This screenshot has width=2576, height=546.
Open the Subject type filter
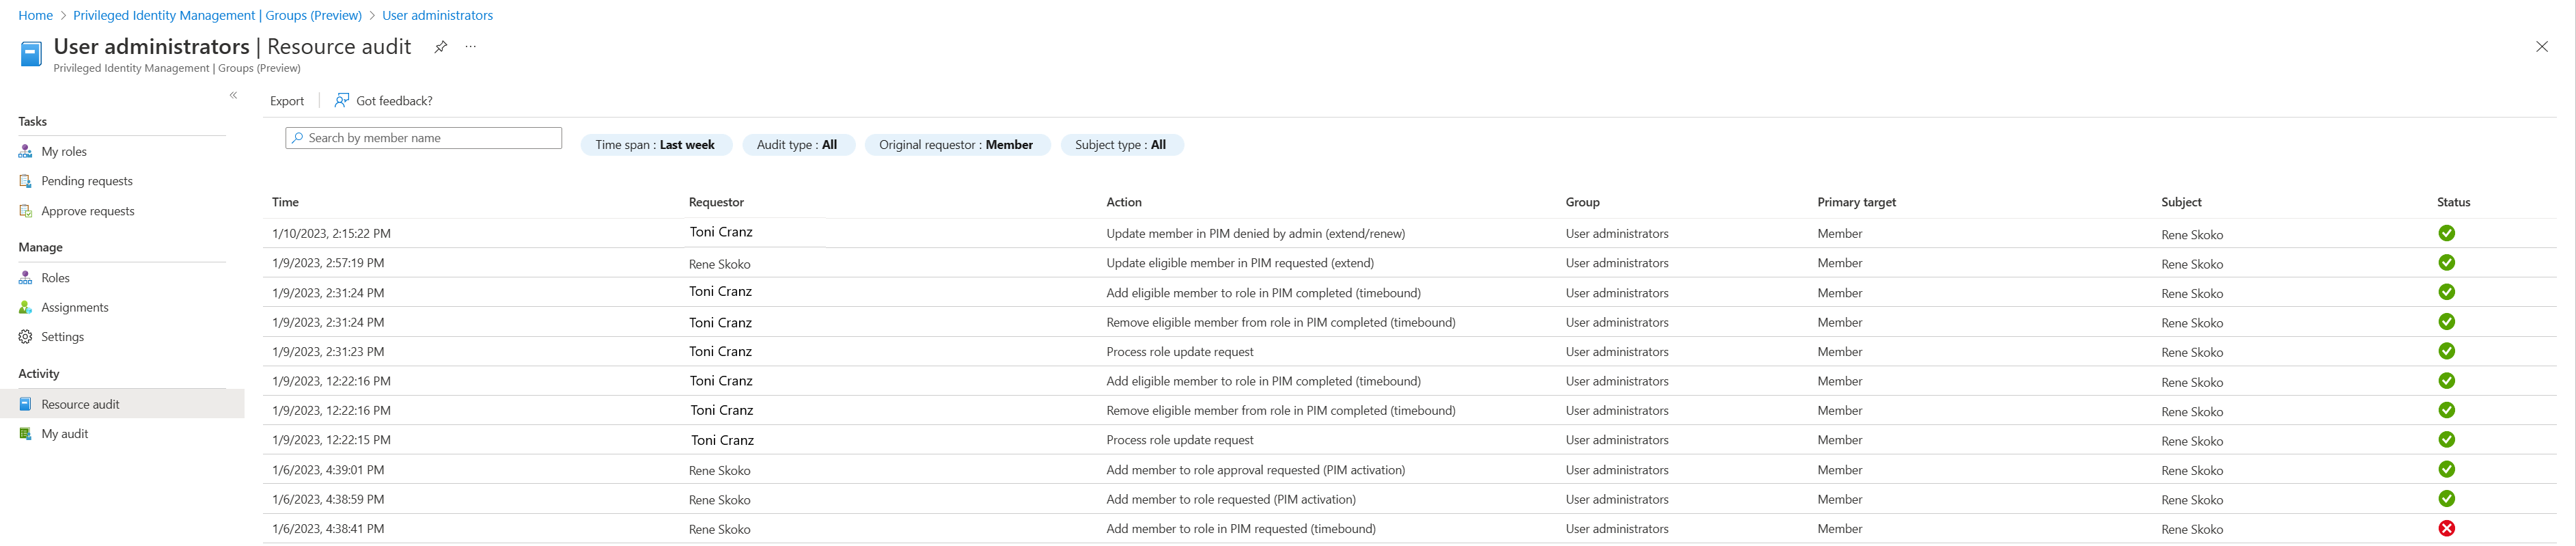pos(1120,145)
